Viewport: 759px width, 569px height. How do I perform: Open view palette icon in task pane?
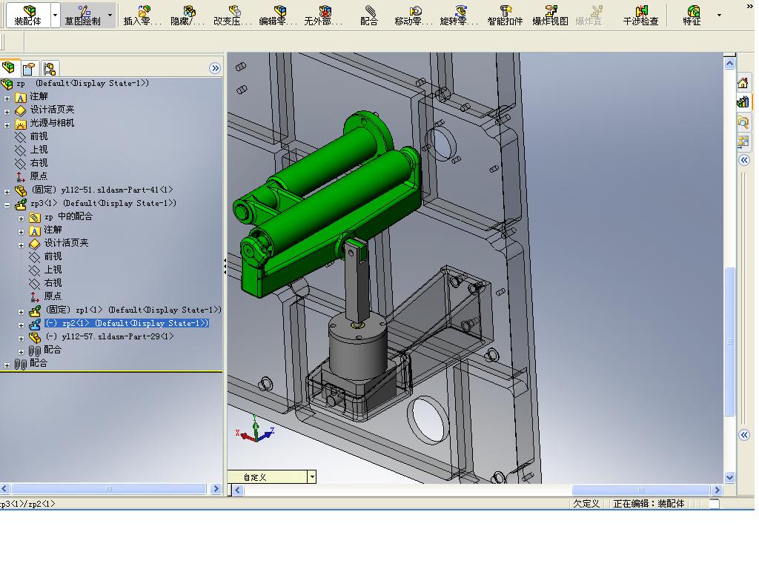pos(743,142)
